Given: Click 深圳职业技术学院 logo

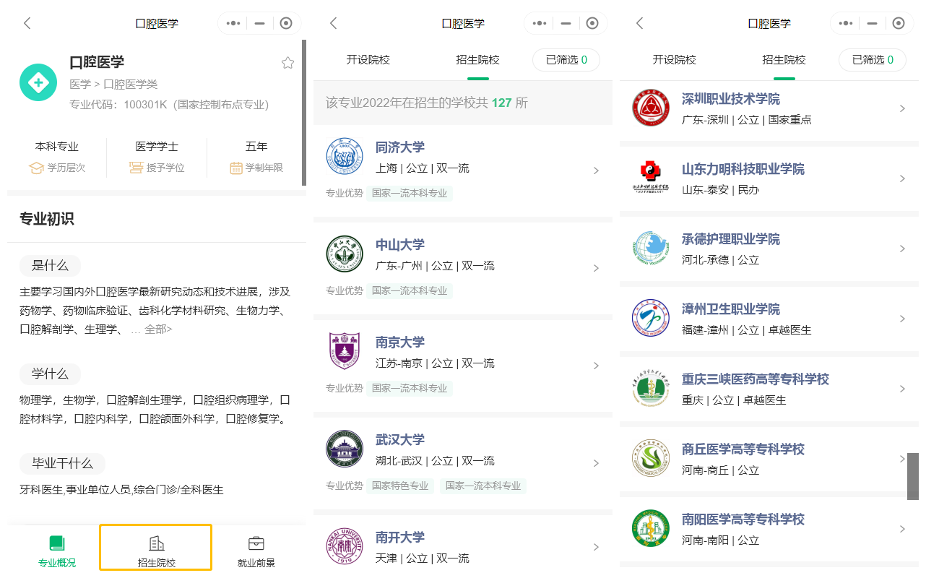Looking at the screenshot, I should point(651,108).
